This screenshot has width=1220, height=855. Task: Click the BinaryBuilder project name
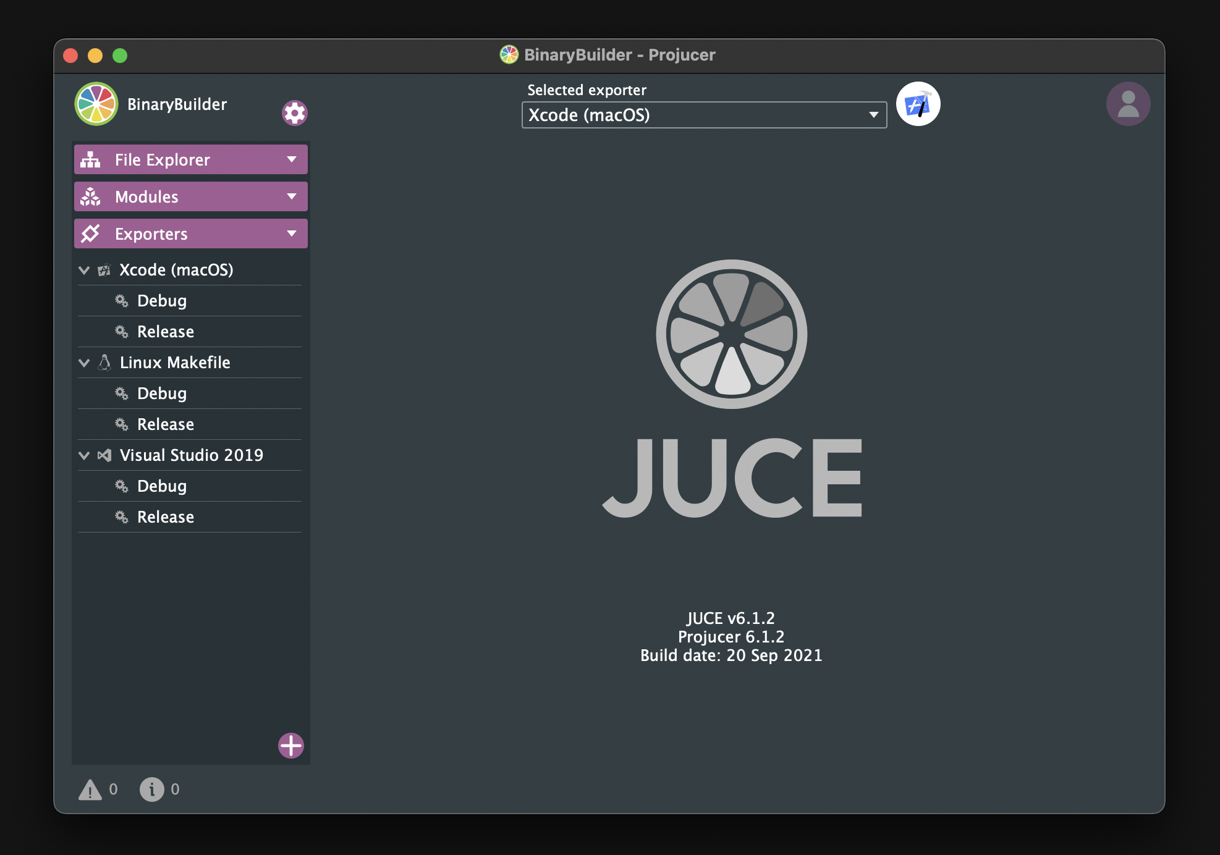[x=177, y=104]
